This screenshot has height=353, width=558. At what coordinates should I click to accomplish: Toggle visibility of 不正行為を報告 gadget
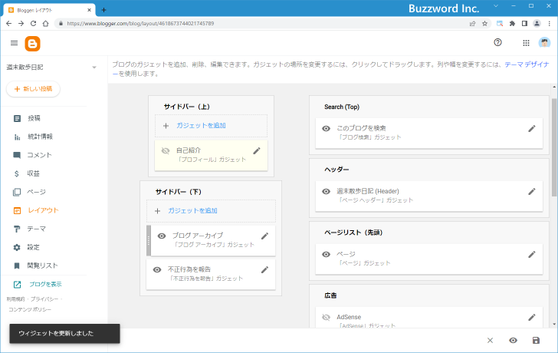(157, 269)
